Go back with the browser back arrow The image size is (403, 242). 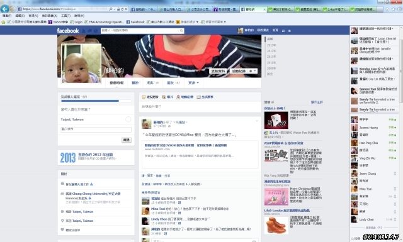[x=4, y=9]
